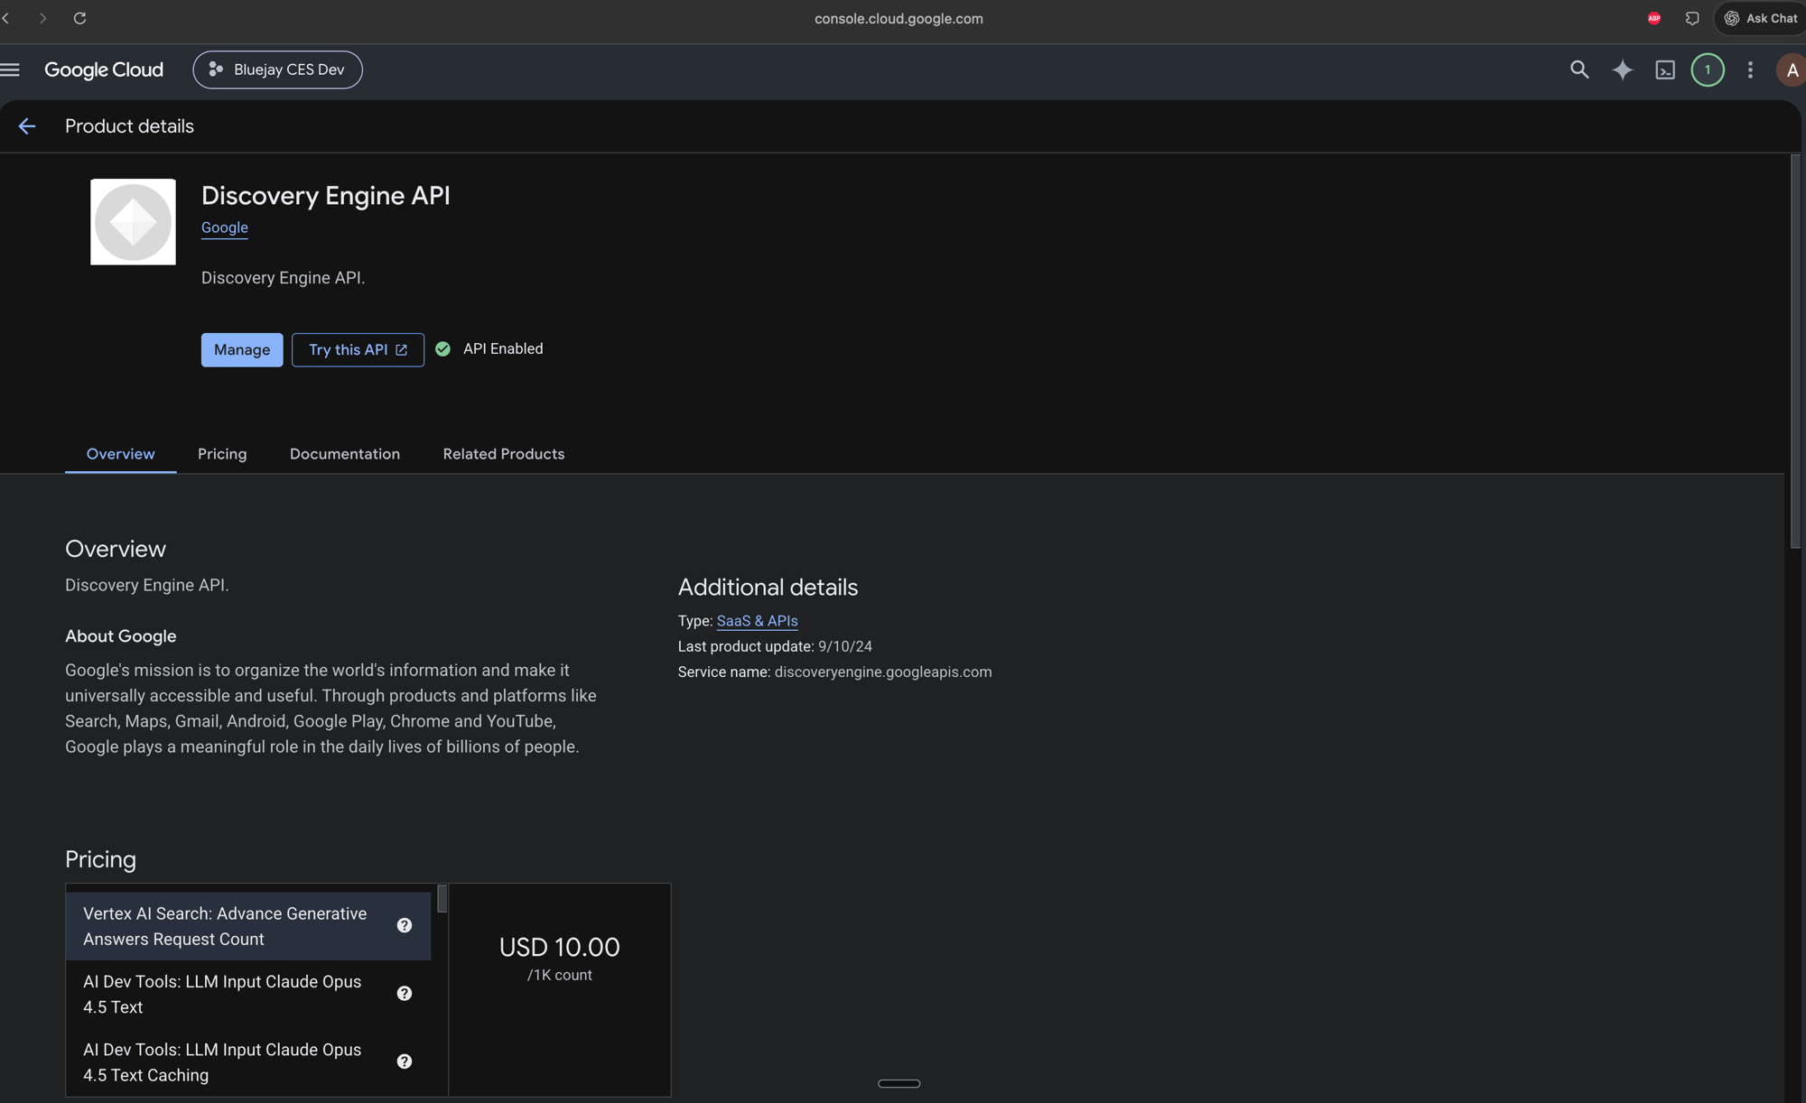Open the SaaS & APIs type link
Image resolution: width=1806 pixels, height=1103 pixels.
point(757,621)
